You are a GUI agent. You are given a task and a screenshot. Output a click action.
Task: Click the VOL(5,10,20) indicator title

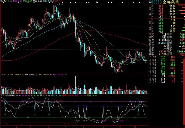pos(7,75)
